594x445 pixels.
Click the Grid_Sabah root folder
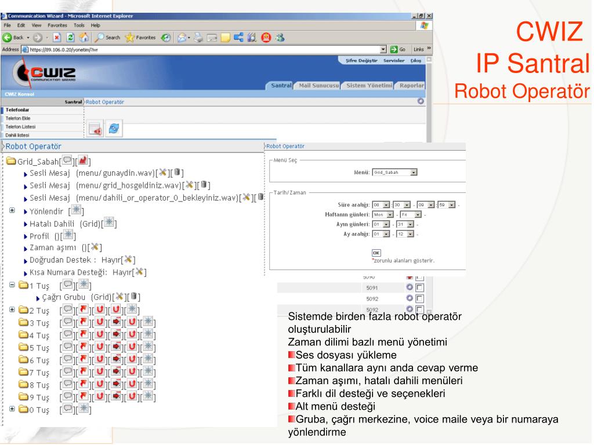pos(33,162)
